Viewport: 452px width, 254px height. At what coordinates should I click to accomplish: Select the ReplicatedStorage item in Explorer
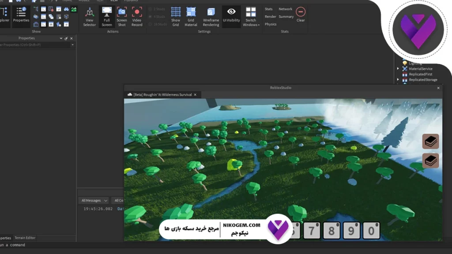(x=423, y=80)
